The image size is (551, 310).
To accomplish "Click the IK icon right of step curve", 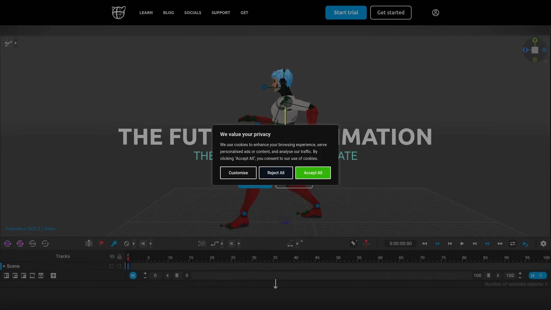I will click(x=232, y=244).
